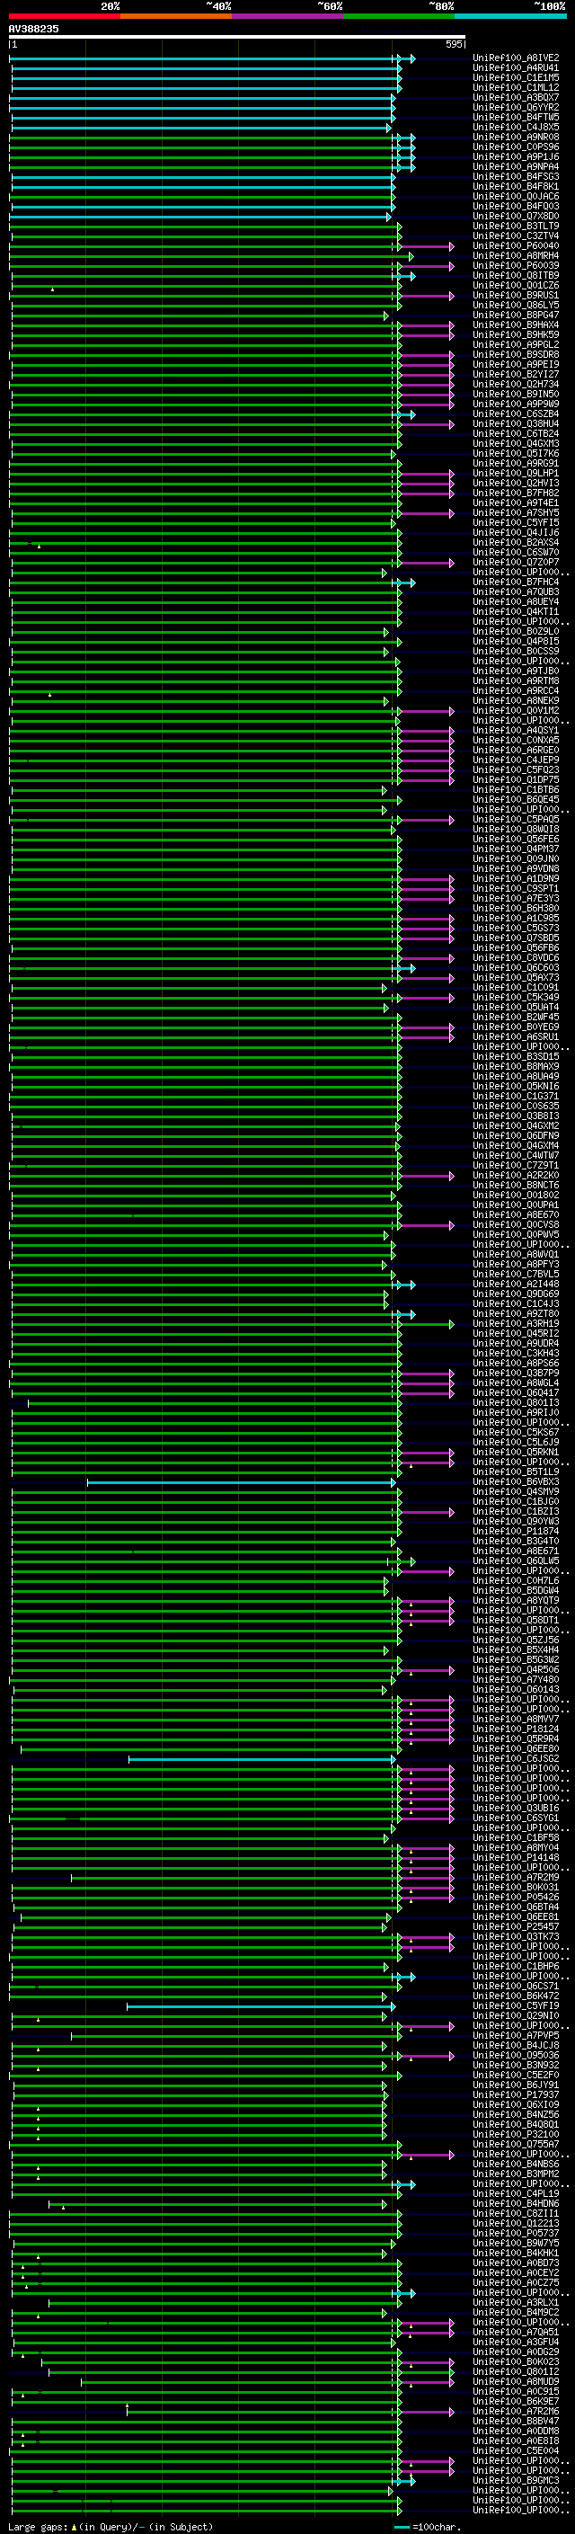Open hit UniRef100_B4FTW5
Image resolution: width=575 pixels, height=2534 pixels.
click(x=516, y=117)
